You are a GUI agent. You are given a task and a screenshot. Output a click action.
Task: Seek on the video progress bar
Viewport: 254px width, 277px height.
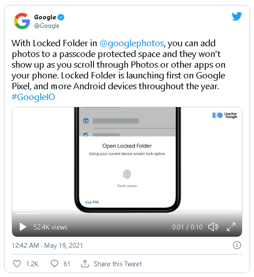pos(123,213)
